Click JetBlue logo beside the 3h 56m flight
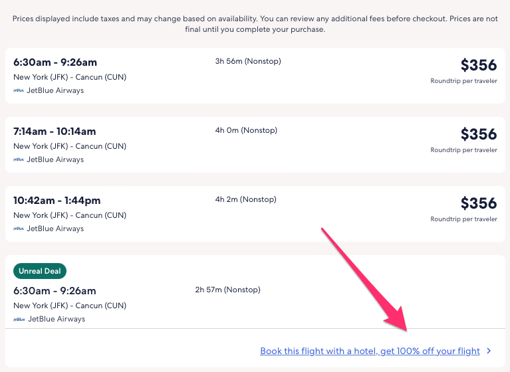 pyautogui.click(x=19, y=91)
